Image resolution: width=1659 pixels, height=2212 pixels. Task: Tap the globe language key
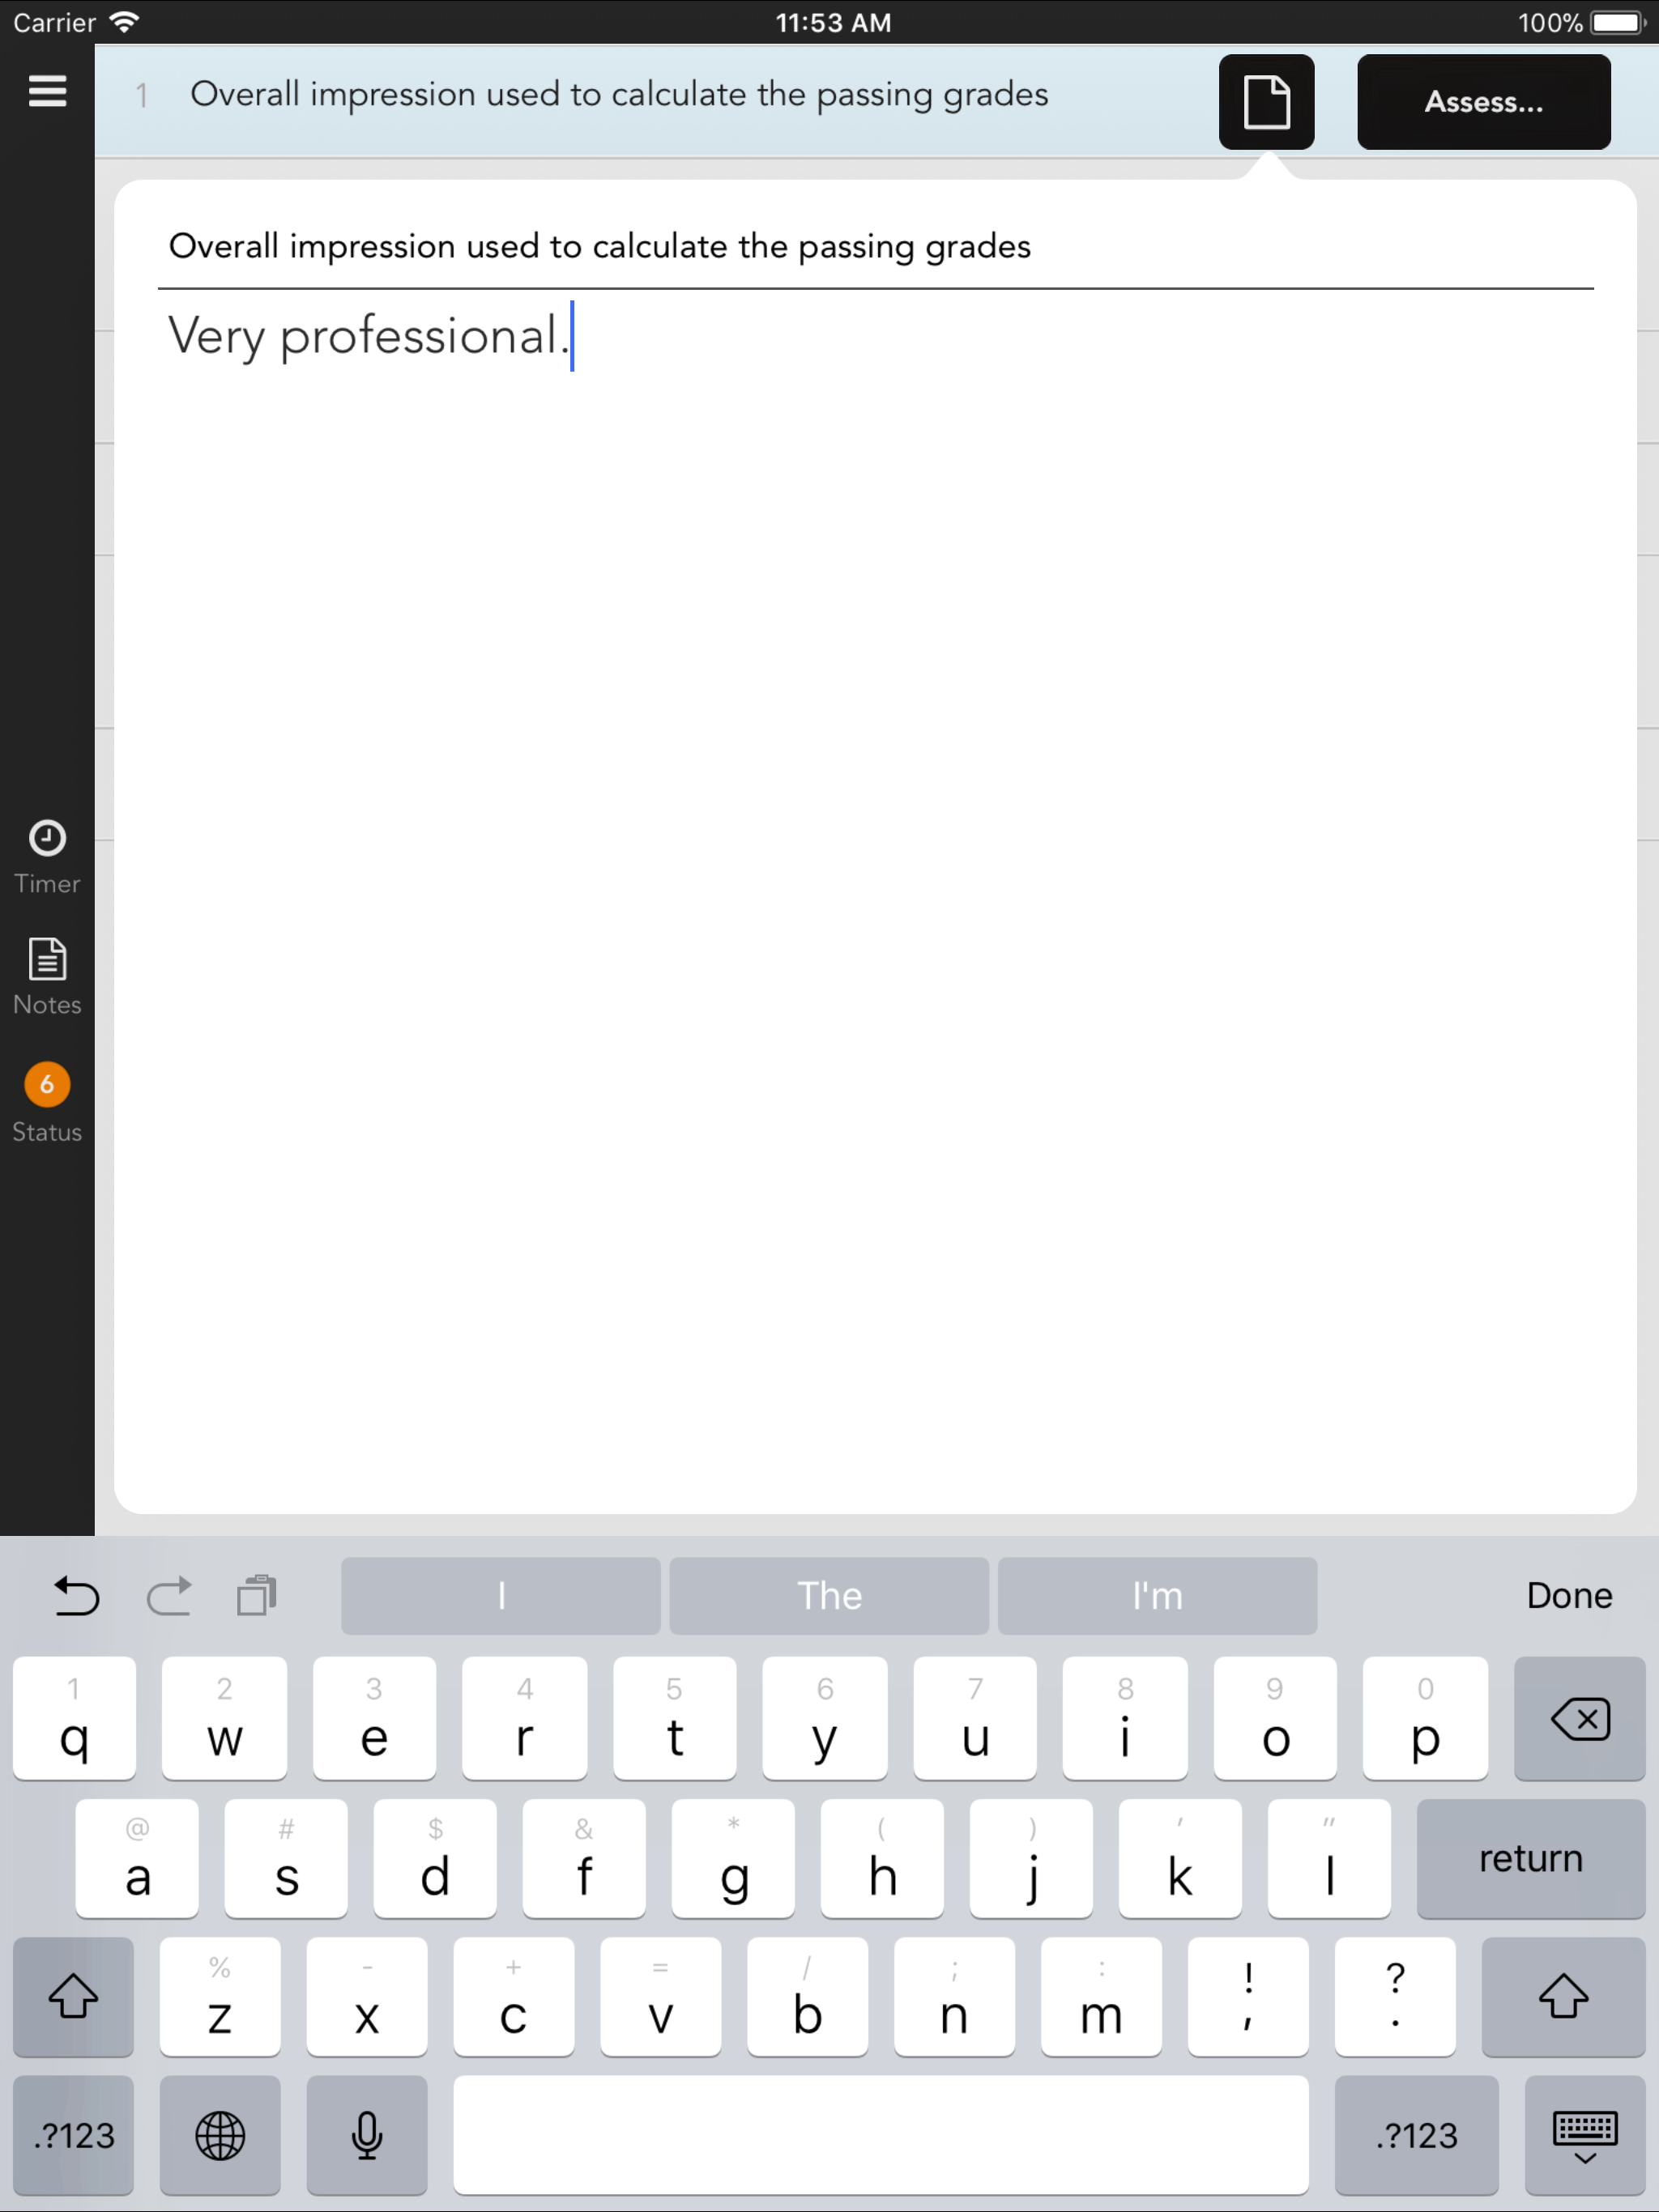pos(220,2134)
